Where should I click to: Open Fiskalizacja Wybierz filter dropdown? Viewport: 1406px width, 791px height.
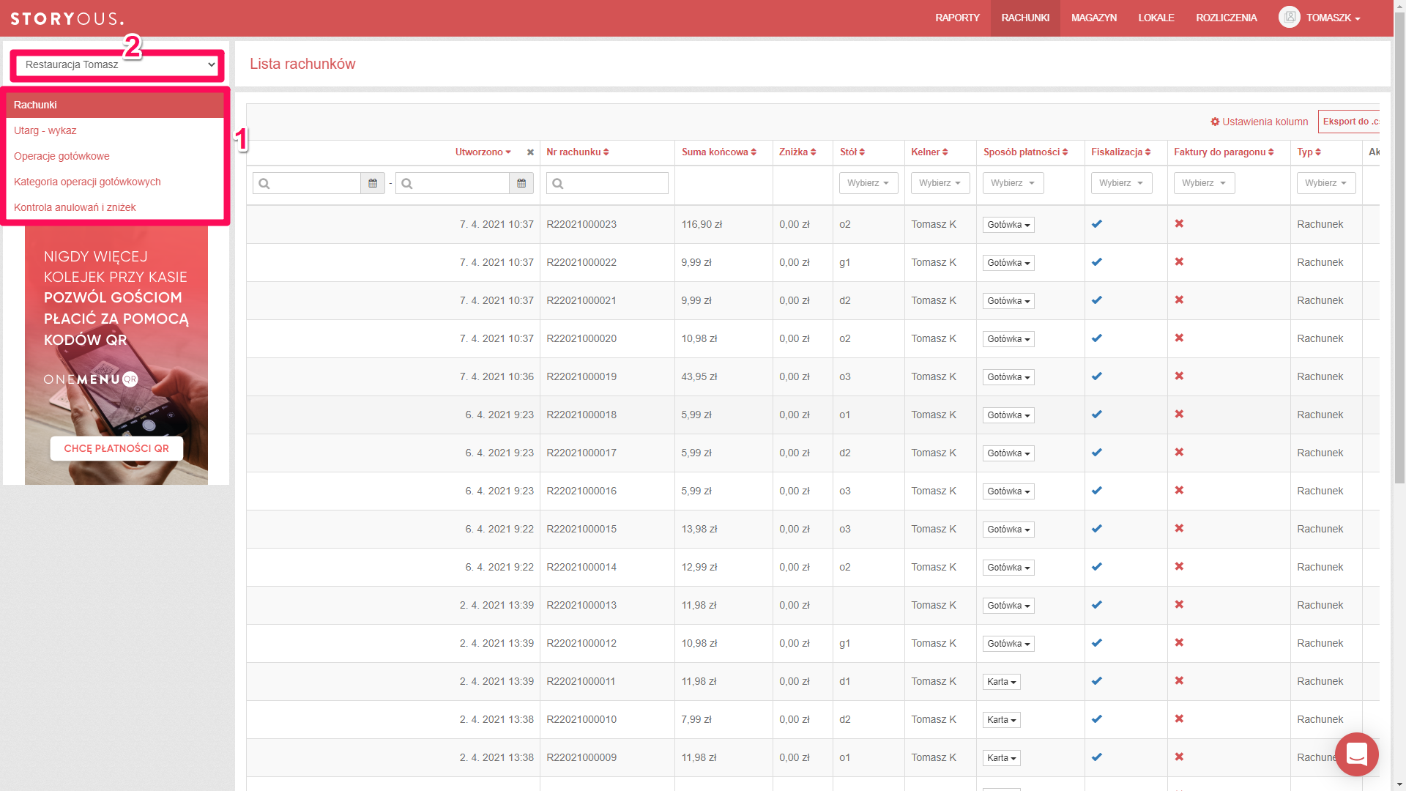tap(1121, 183)
